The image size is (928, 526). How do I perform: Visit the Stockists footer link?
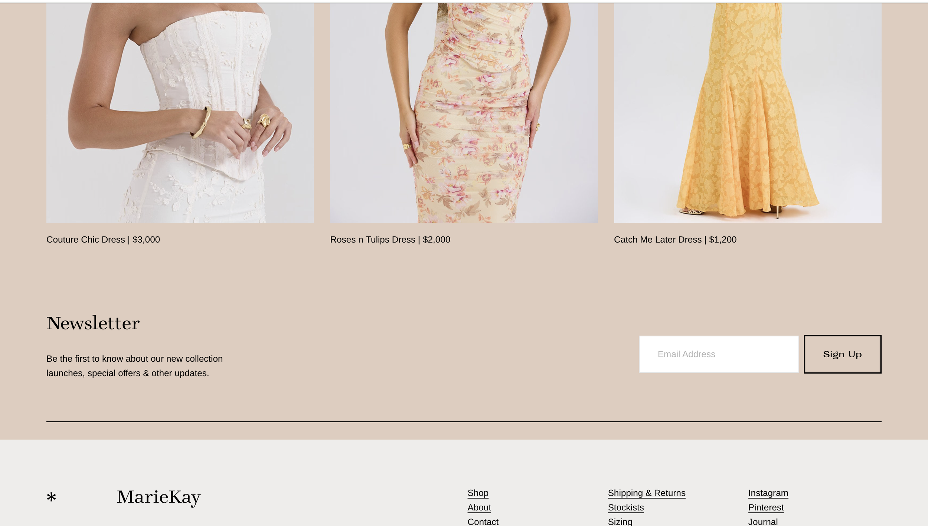[x=625, y=507]
